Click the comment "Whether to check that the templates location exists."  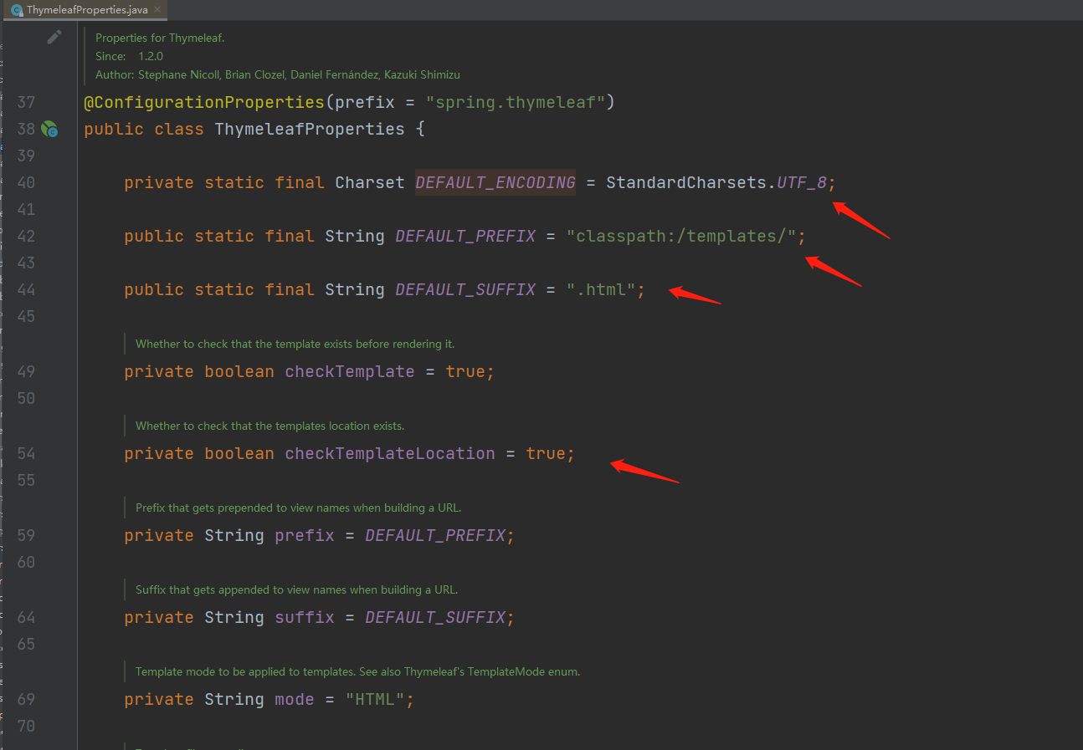pos(269,426)
